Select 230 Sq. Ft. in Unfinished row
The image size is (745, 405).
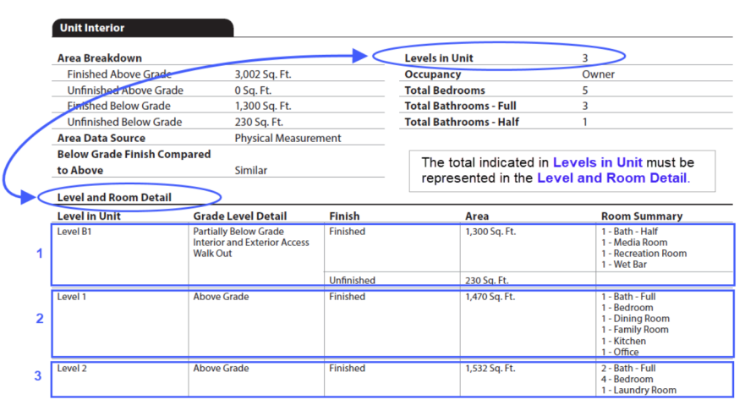click(487, 280)
